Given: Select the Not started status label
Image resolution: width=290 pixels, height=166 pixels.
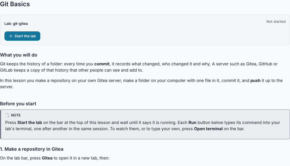Looking at the screenshot, I should tap(276, 22).
